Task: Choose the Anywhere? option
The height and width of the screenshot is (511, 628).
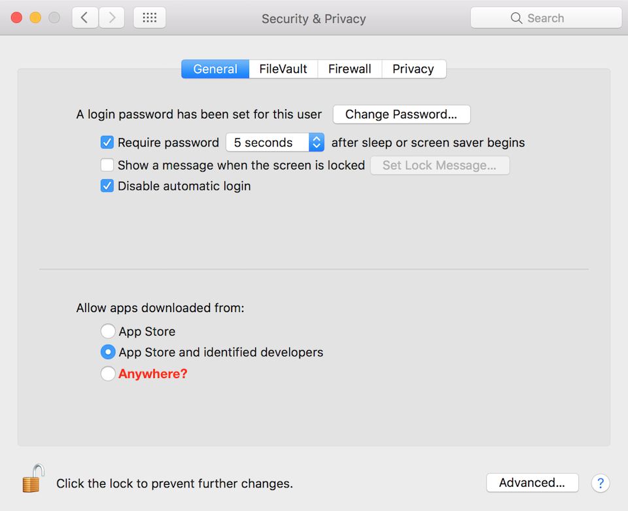Action: coord(108,374)
